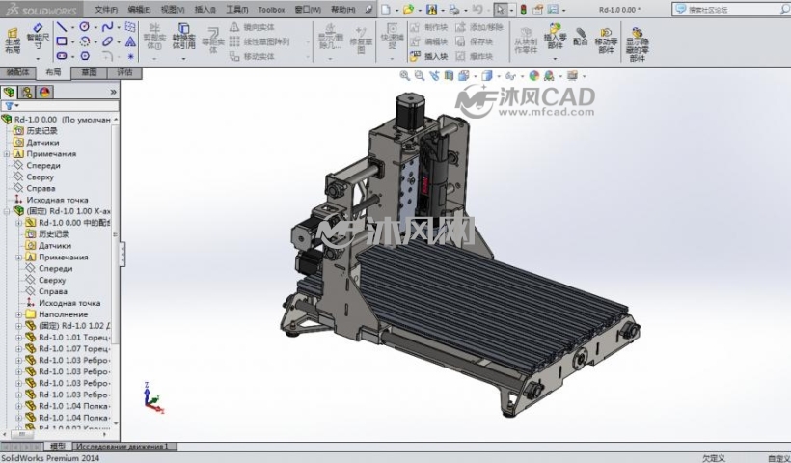The width and height of the screenshot is (791, 463).
Task: Open the FeatureManager design tree tab
Action: (9, 92)
